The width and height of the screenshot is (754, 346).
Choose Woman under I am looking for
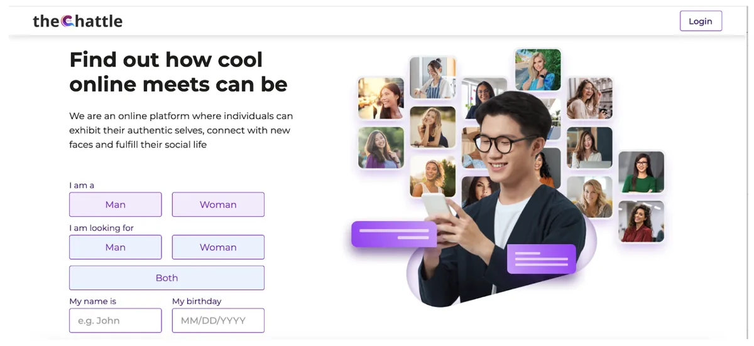[218, 247]
